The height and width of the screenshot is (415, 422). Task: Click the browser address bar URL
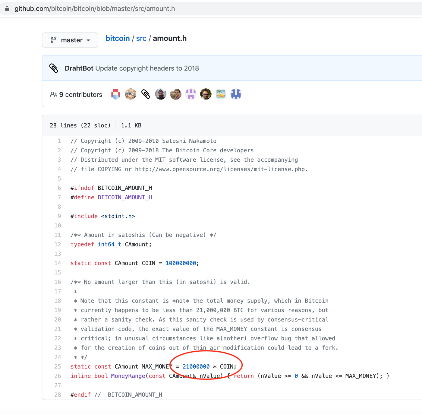click(95, 9)
